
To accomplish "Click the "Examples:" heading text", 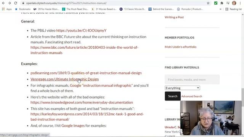I will pos(29,64).
